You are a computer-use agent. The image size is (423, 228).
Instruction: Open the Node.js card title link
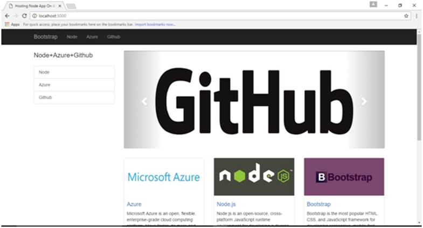point(226,204)
